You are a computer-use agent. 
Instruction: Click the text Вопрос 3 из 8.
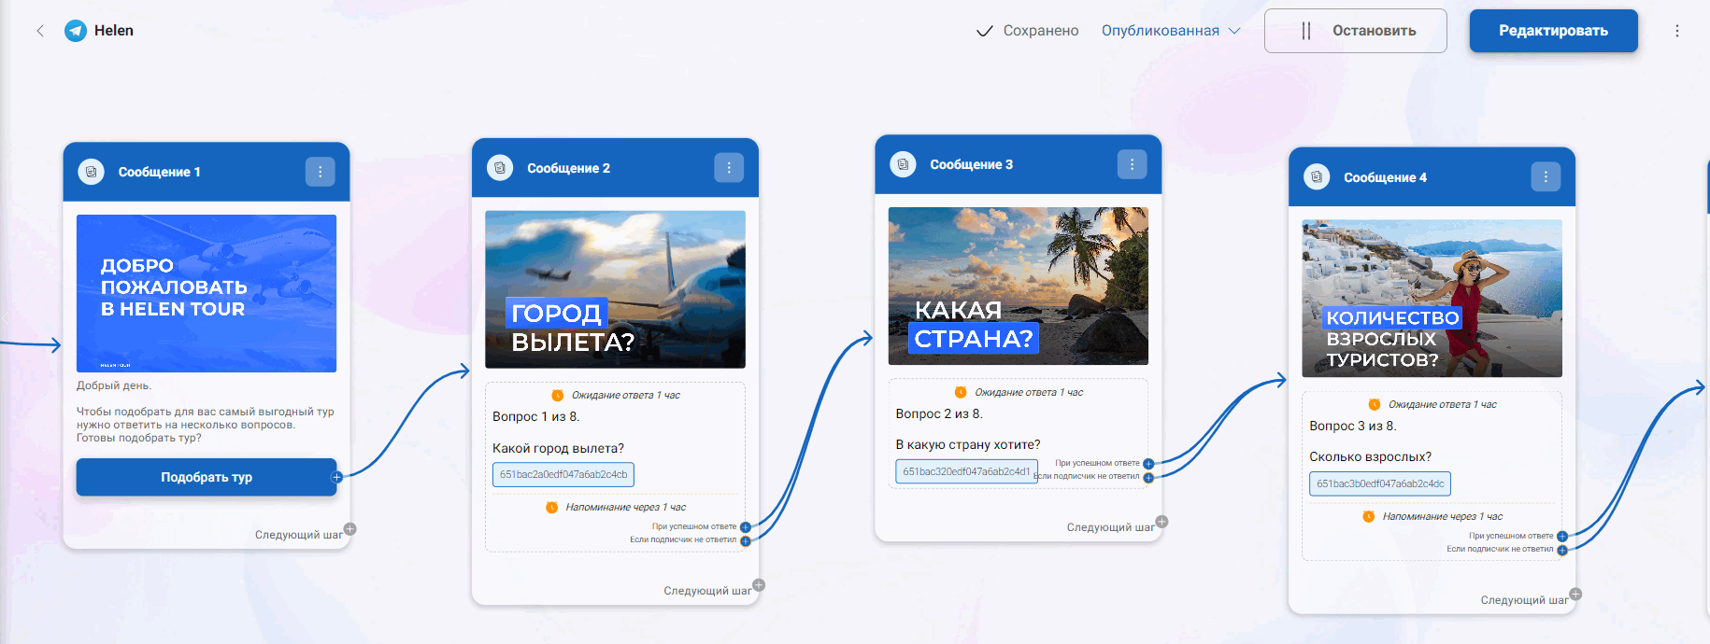(1352, 426)
